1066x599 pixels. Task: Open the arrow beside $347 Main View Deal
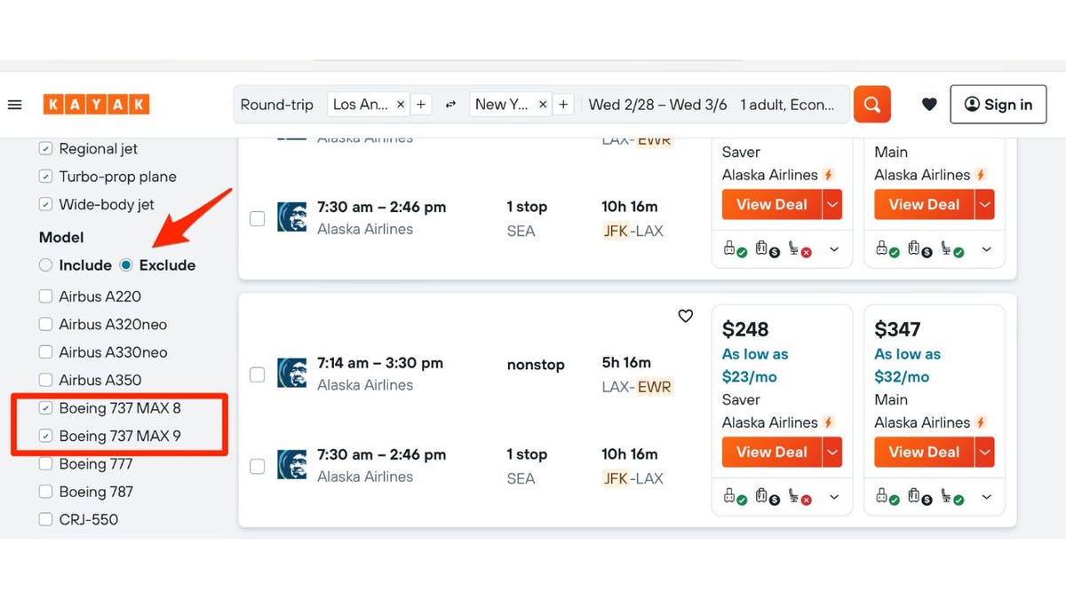tap(985, 452)
